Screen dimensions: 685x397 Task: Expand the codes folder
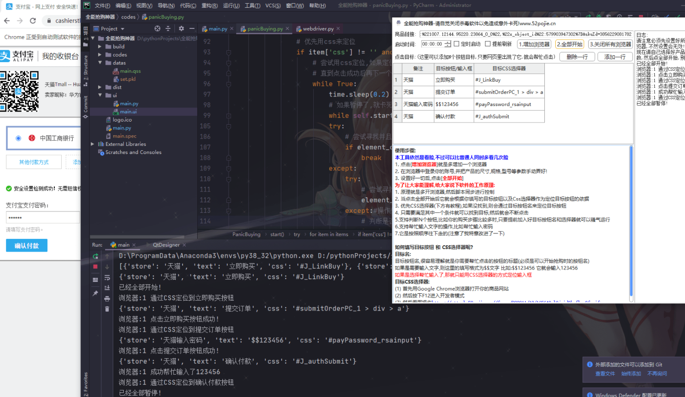(x=100, y=55)
